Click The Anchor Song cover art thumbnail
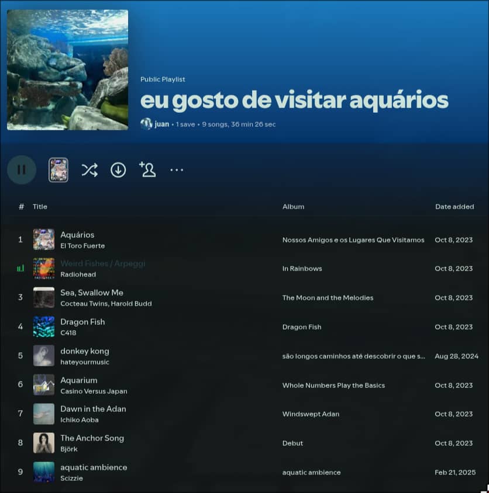 click(x=44, y=443)
